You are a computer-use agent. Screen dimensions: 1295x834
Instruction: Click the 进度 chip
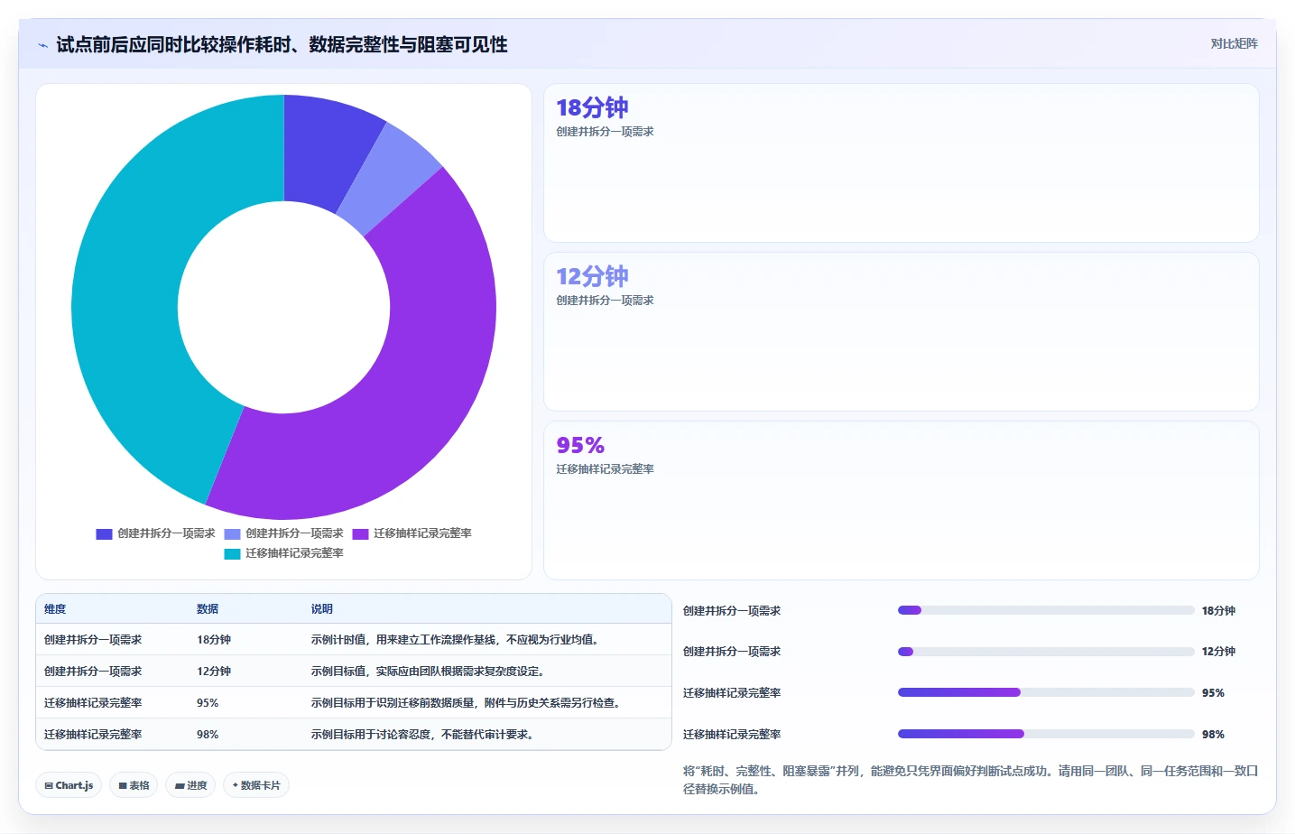point(190,785)
